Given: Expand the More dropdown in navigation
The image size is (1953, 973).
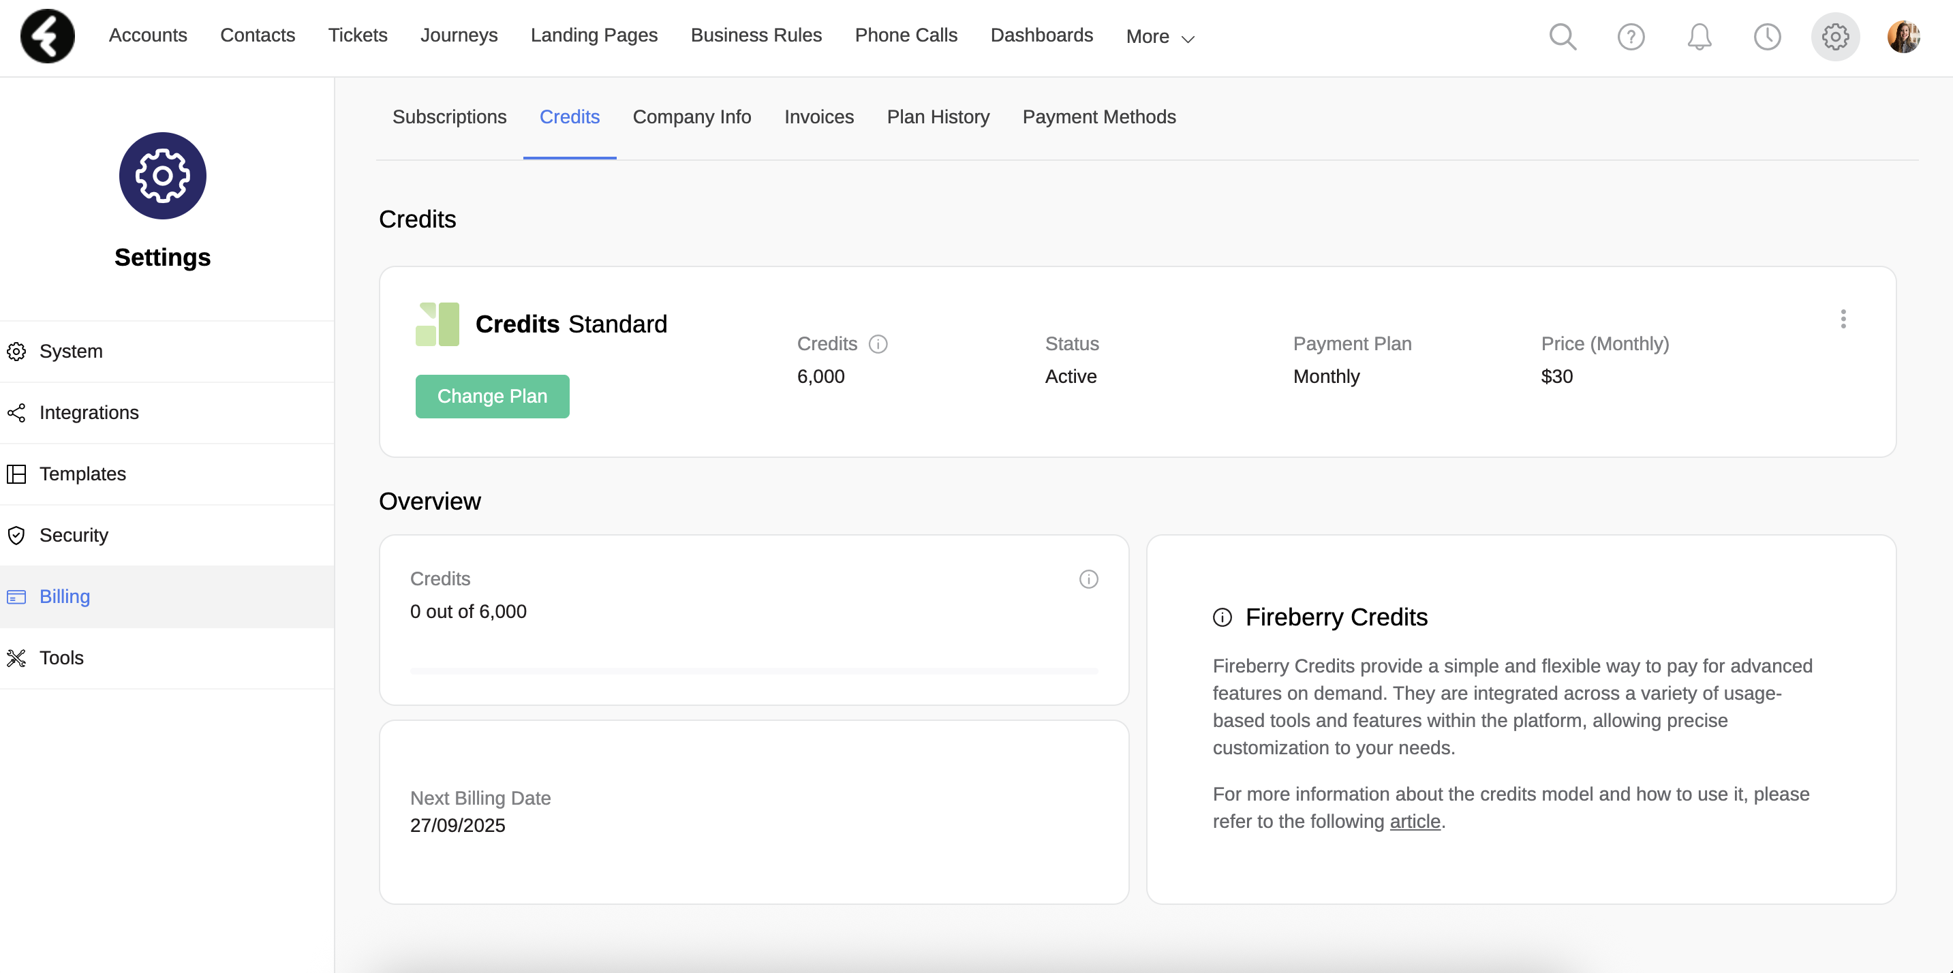Looking at the screenshot, I should pyautogui.click(x=1160, y=36).
